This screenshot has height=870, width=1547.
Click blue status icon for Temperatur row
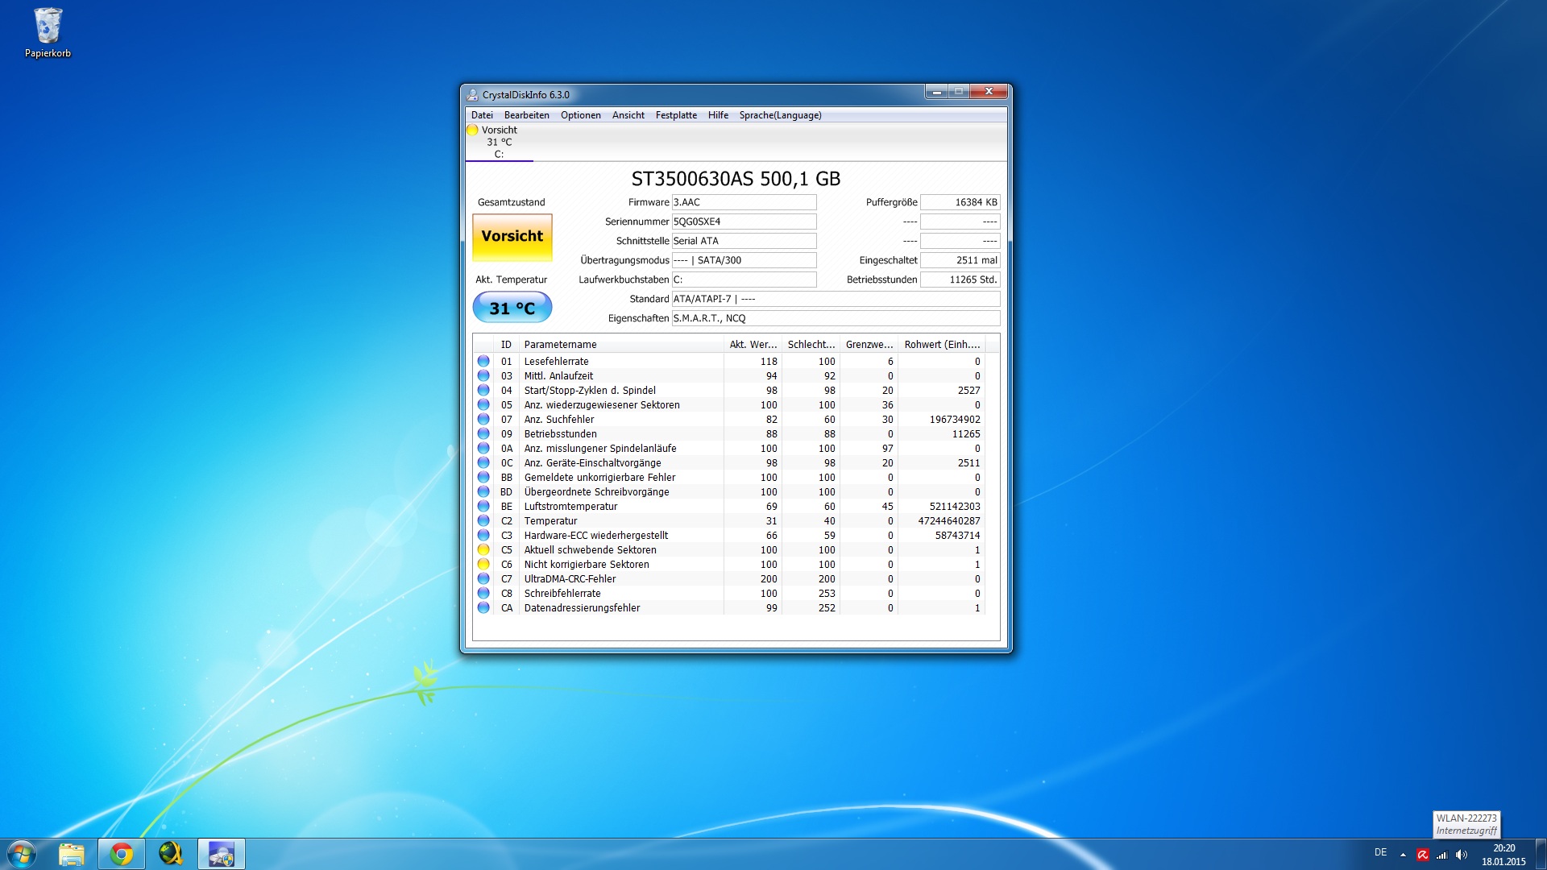pos(483,521)
